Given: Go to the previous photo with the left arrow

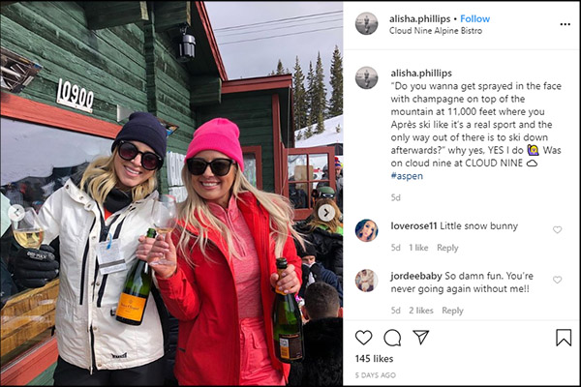Looking at the screenshot, I should [x=16, y=213].
